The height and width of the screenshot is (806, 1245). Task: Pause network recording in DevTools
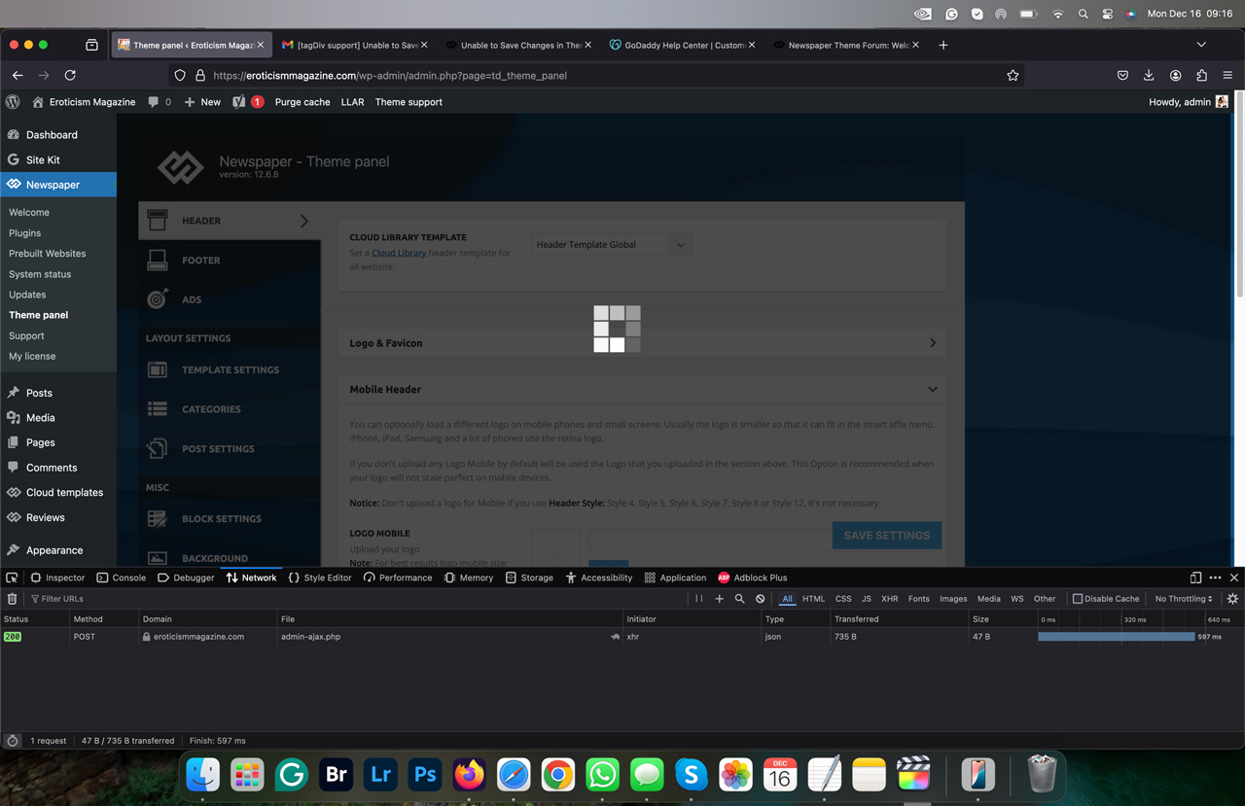pos(698,599)
